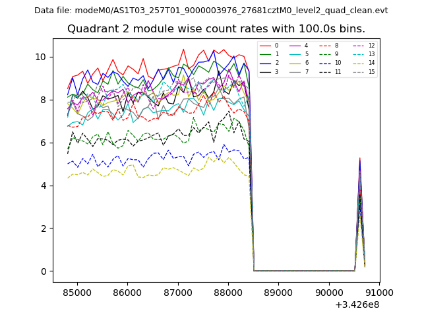Click the y-axis tick label 4
The height and width of the screenshot is (317, 422).
tap(44, 186)
